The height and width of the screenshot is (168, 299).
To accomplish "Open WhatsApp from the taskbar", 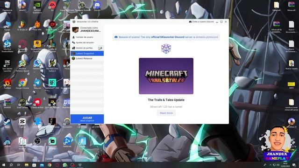I will 65,165.
